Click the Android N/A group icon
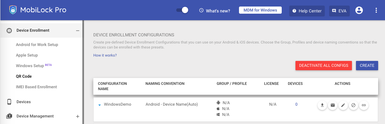Image resolution: width=385 pixels, height=124 pixels. (x=218, y=103)
